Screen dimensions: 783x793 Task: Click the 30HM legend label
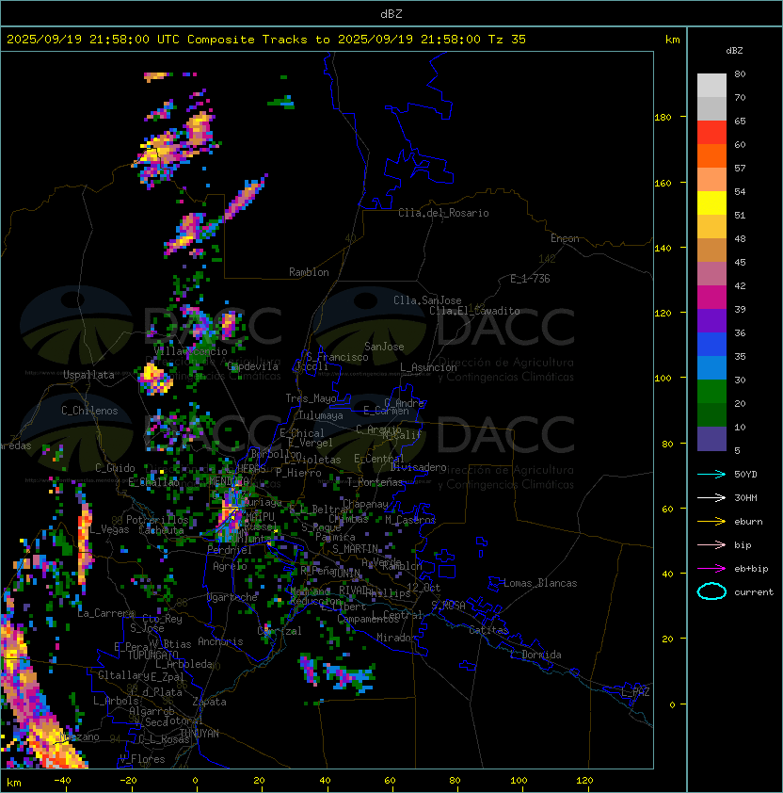click(745, 497)
